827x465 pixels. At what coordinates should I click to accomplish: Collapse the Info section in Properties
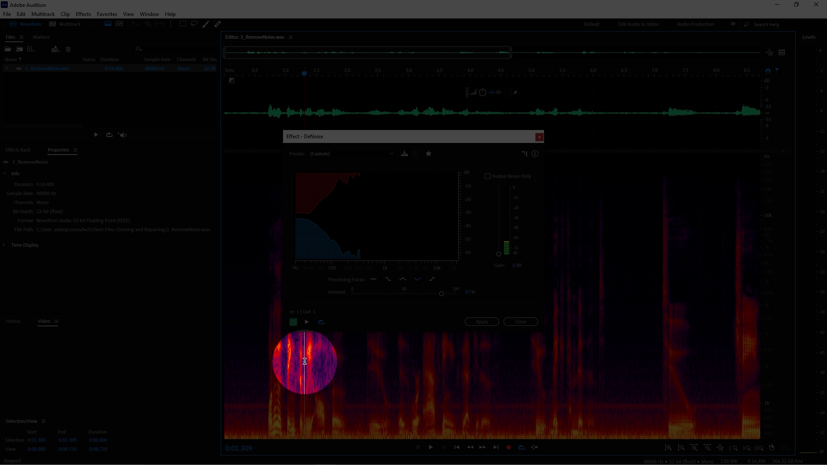click(x=5, y=174)
